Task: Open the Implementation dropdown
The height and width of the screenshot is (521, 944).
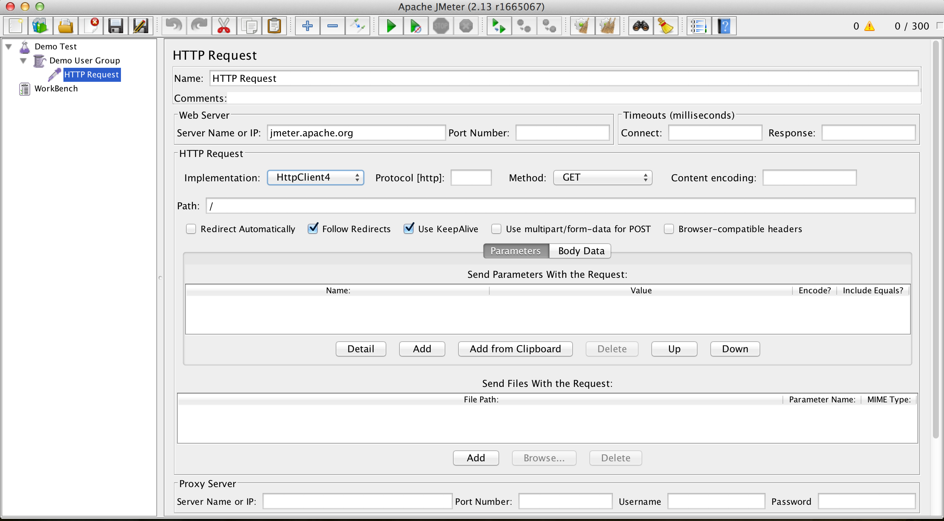Action: point(315,178)
